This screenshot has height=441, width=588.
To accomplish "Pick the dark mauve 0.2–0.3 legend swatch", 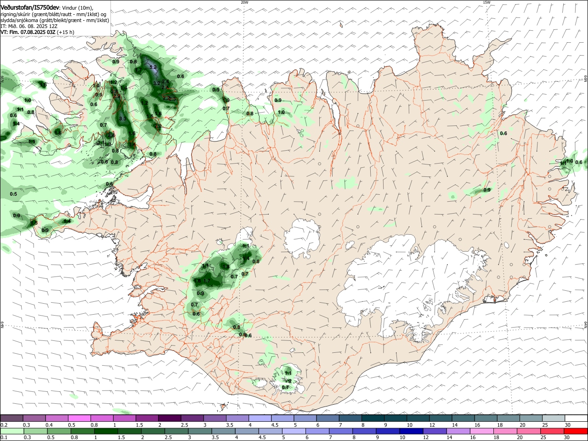I will pos(11,418).
